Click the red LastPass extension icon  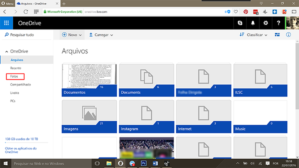tap(256, 12)
